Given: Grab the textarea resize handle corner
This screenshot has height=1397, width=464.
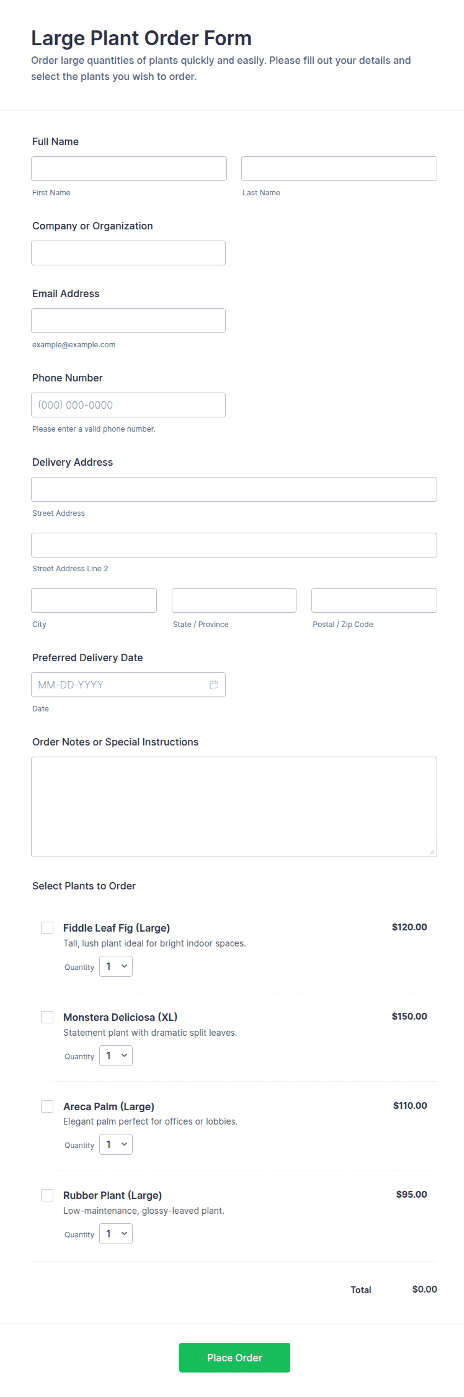Looking at the screenshot, I should point(432,851).
